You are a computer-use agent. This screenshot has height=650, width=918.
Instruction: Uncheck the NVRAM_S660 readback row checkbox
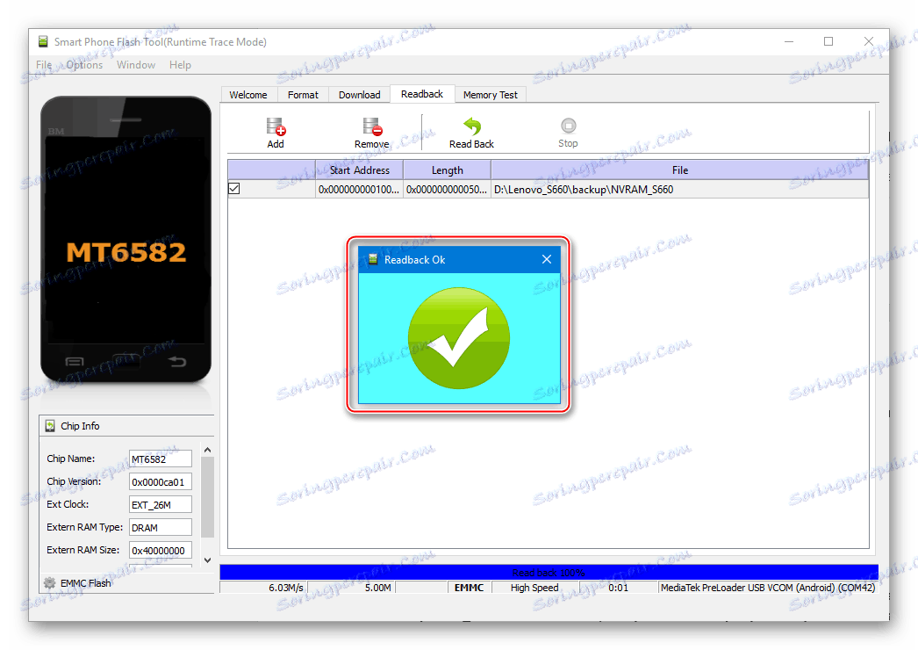(x=233, y=188)
